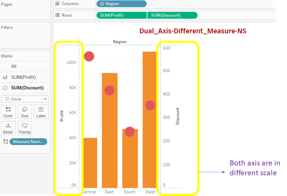Open the Size mark property
Viewport: 287px width, 196px height.
click(25, 112)
